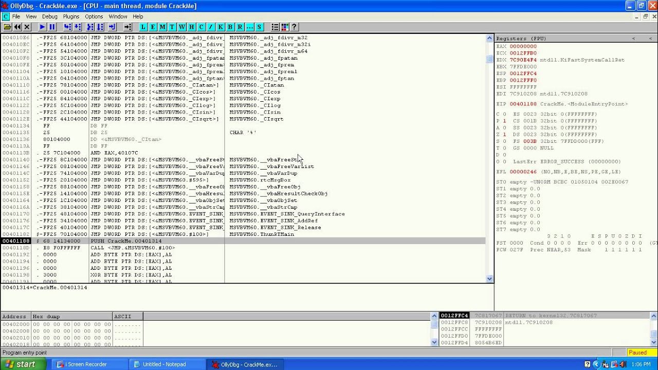
Task: Open the View menu
Action: [x=31, y=16]
